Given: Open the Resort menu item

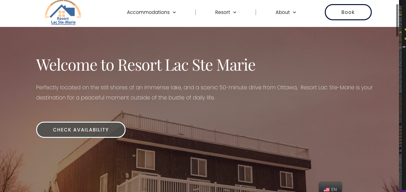Looking at the screenshot, I should point(226,12).
